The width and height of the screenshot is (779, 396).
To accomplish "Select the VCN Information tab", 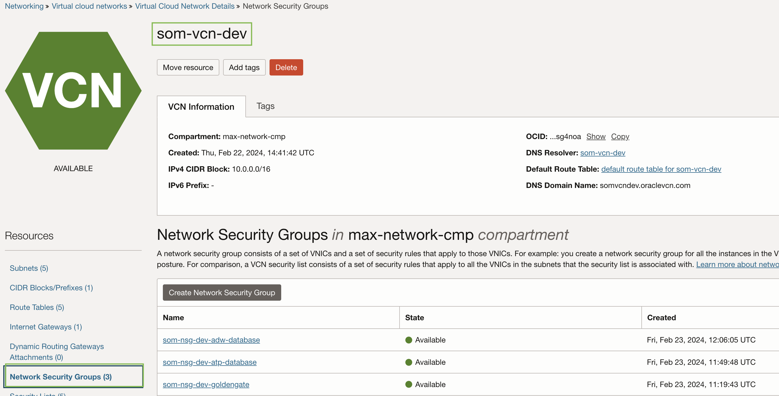I will (201, 106).
